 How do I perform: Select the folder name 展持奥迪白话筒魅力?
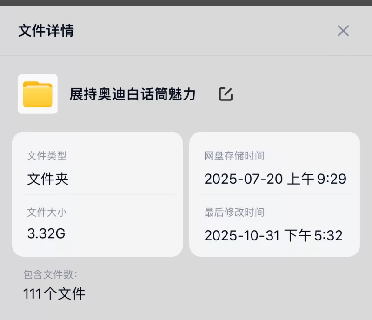(x=133, y=93)
